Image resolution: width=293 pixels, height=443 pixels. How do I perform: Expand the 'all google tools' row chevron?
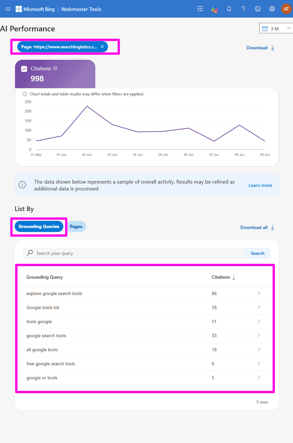(x=259, y=349)
